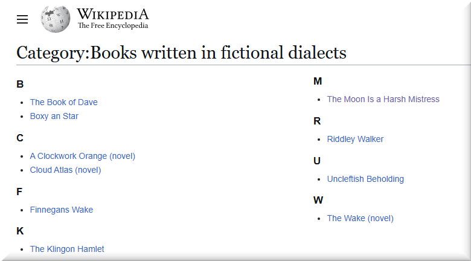Open the Boxy an Star article

(54, 116)
